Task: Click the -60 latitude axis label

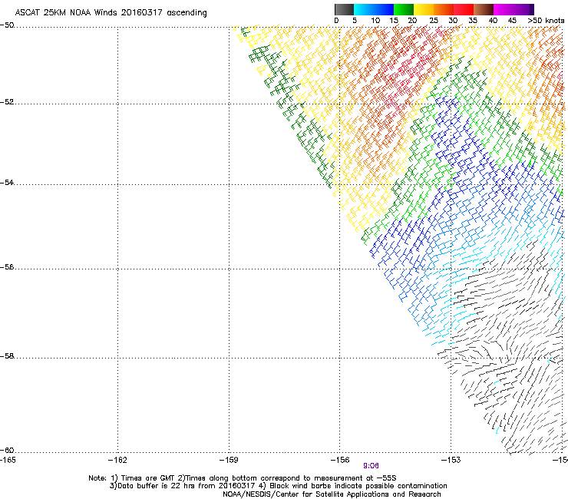Action: point(7,450)
